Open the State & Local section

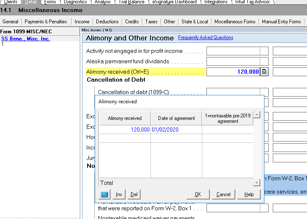195,22
